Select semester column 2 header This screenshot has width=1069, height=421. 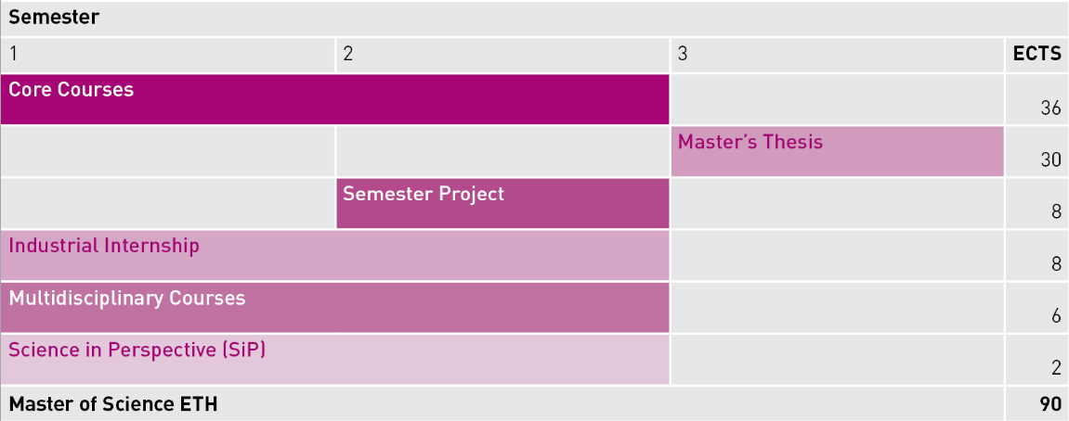pyautogui.click(x=503, y=56)
